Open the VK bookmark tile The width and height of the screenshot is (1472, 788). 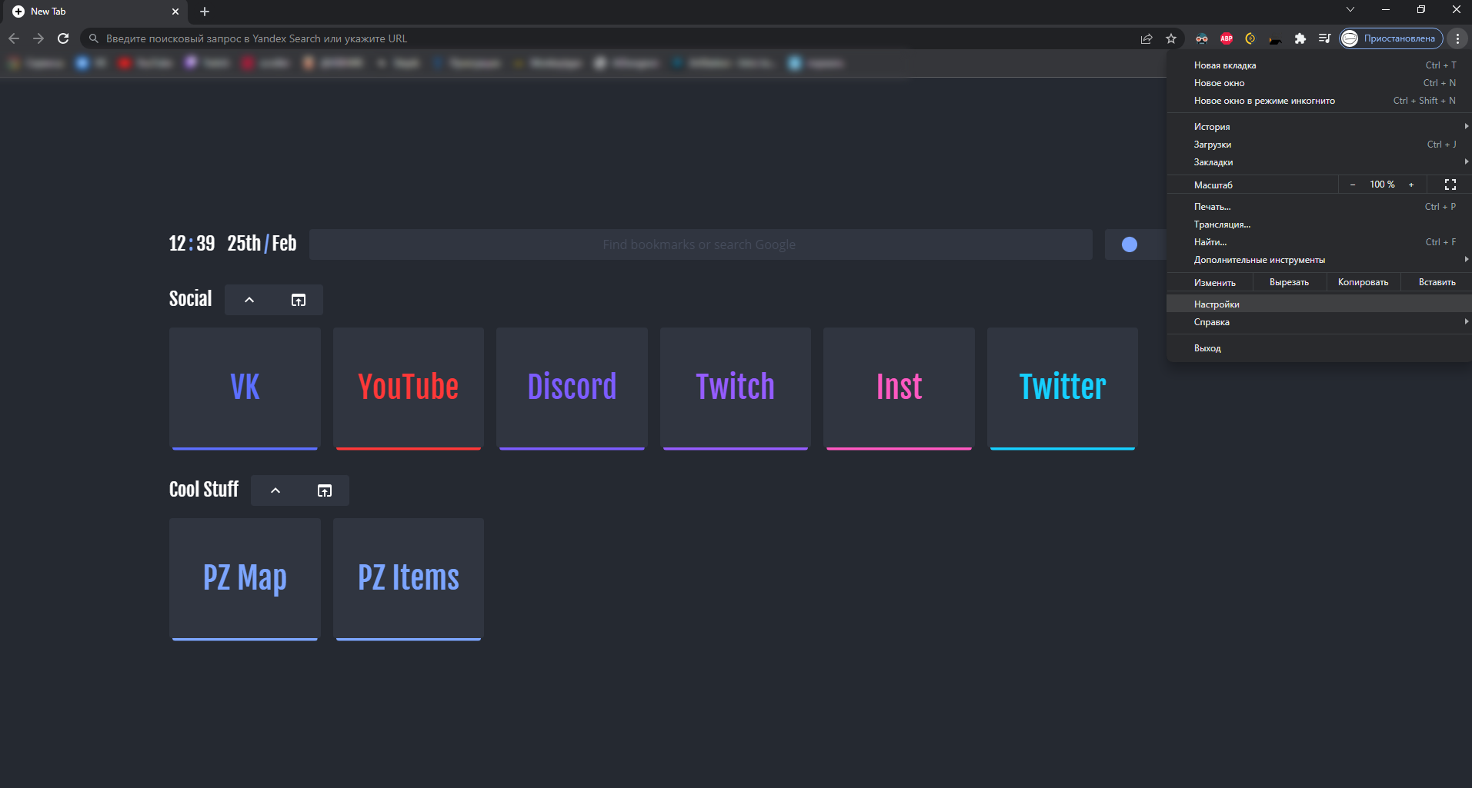click(x=245, y=388)
